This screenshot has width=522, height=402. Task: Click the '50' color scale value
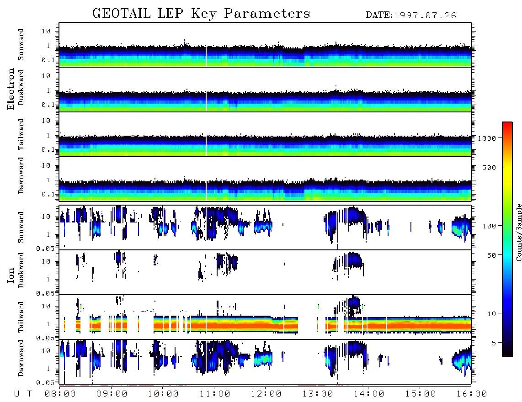point(491,255)
